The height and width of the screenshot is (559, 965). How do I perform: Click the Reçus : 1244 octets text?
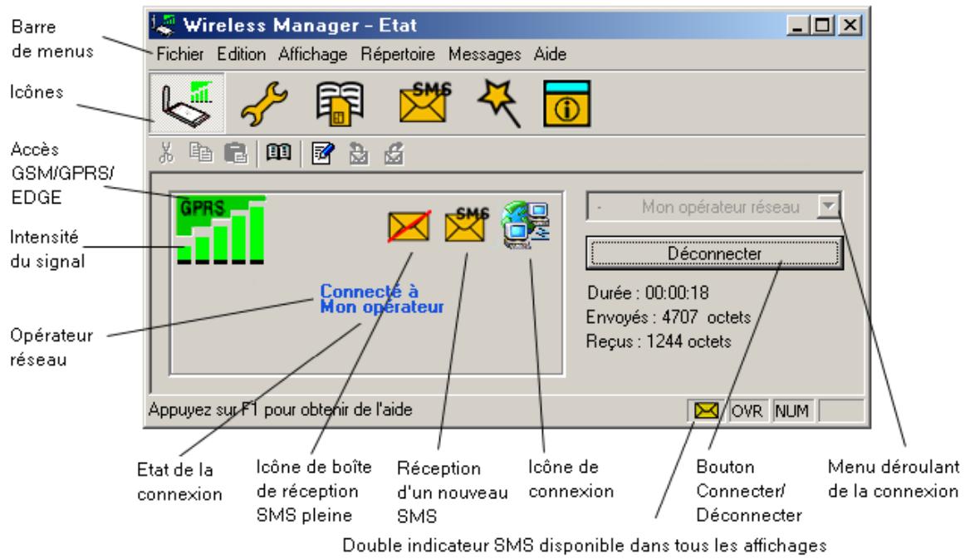659,341
